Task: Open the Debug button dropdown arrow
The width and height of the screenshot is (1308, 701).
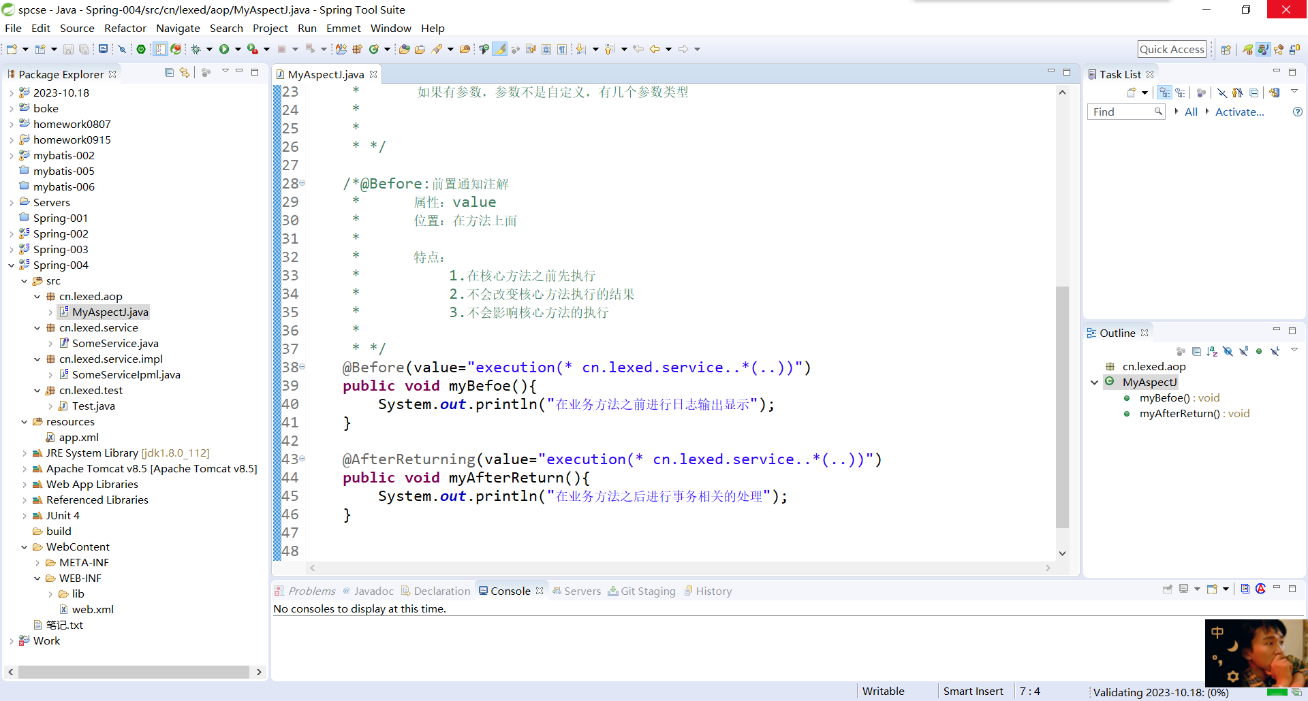Action: (209, 49)
